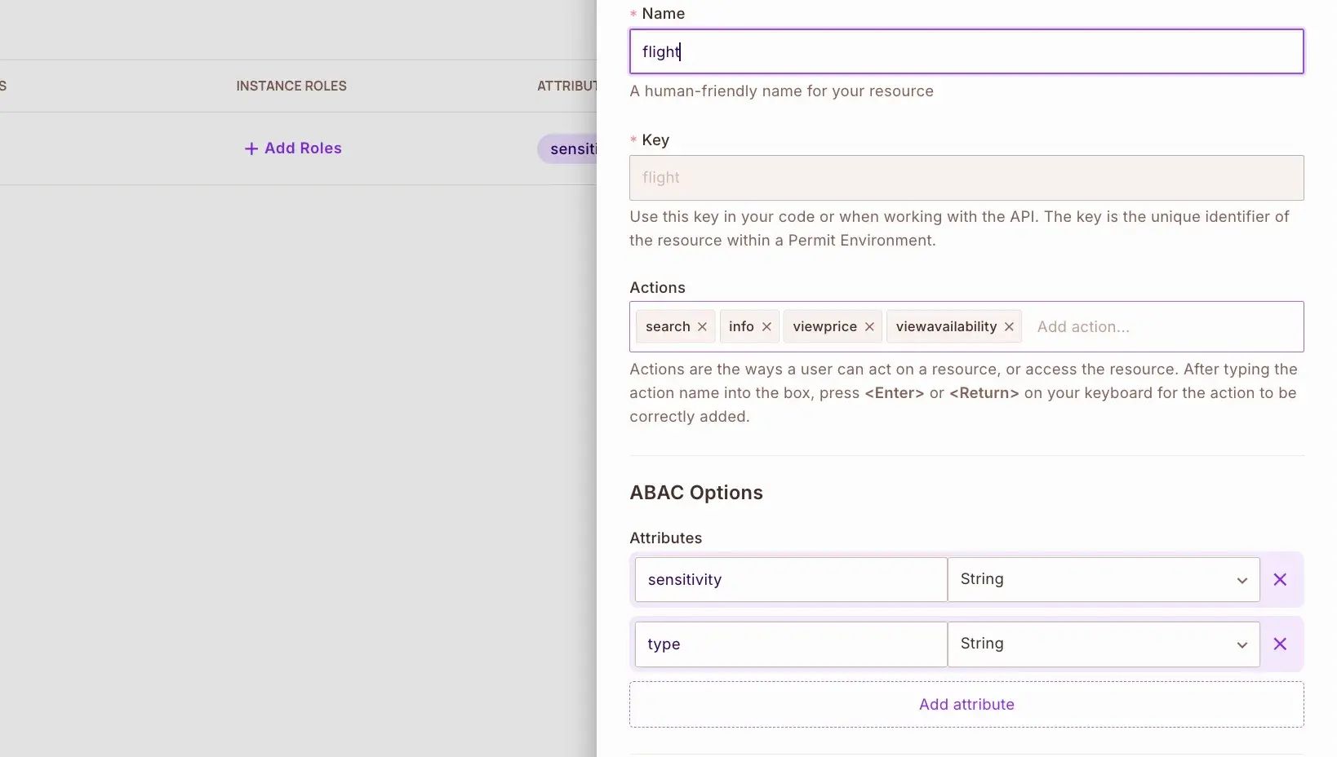This screenshot has height=757, width=1337.
Task: Open the type attribute String dropdown
Action: click(x=1103, y=644)
